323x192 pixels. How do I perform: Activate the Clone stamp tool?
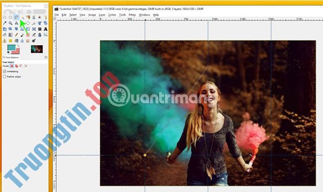(4, 41)
